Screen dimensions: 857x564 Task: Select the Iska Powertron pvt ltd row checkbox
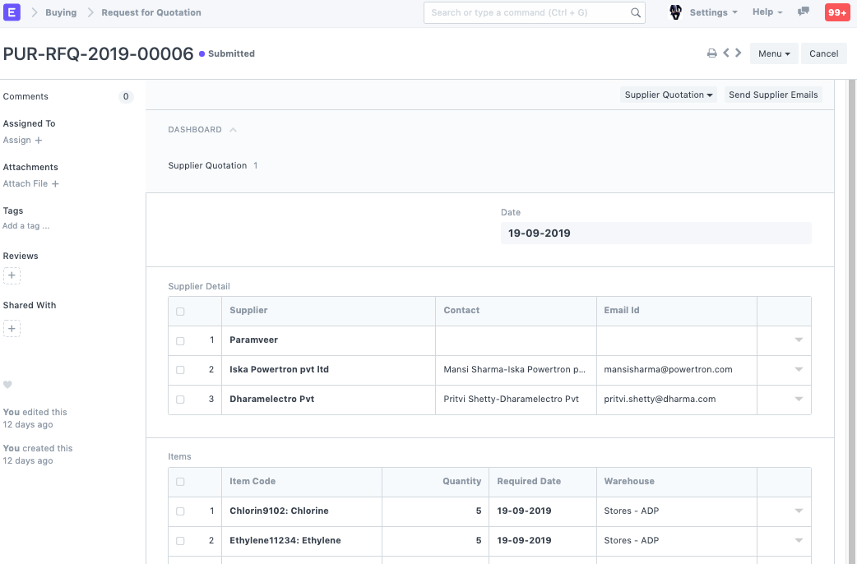(180, 370)
